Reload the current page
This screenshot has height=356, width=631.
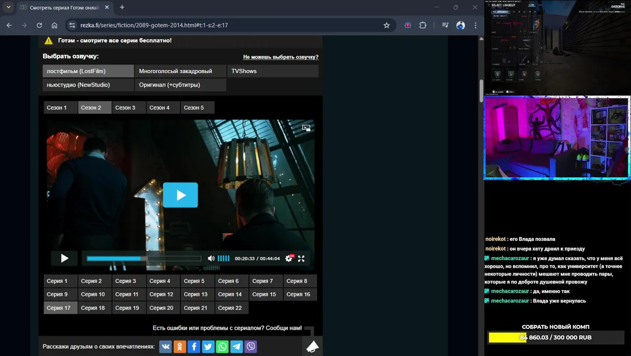tap(39, 25)
